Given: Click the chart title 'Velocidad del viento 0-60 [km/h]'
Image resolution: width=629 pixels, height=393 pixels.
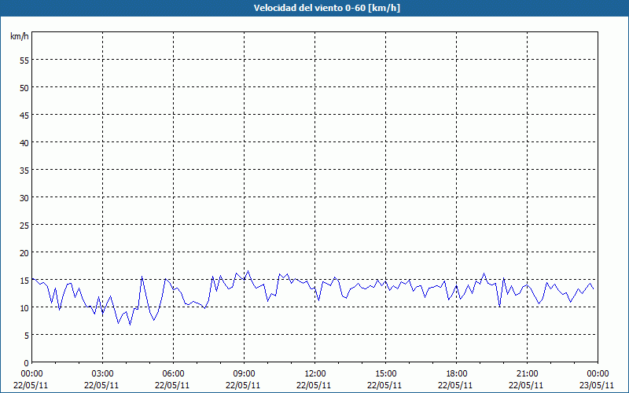Looking at the screenshot, I should pos(327,8).
